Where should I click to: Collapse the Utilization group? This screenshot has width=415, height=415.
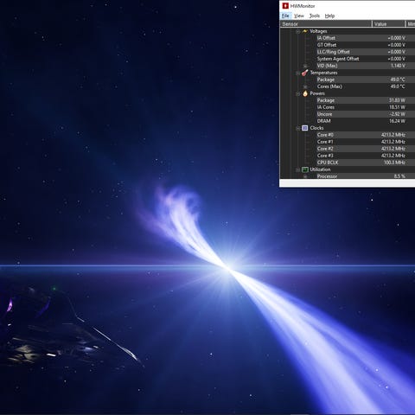pos(298,169)
